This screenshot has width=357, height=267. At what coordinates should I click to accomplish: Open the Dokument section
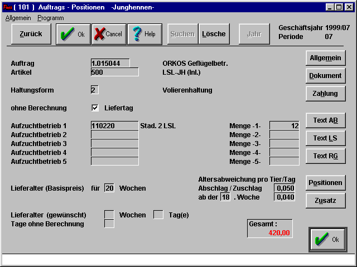click(325, 76)
